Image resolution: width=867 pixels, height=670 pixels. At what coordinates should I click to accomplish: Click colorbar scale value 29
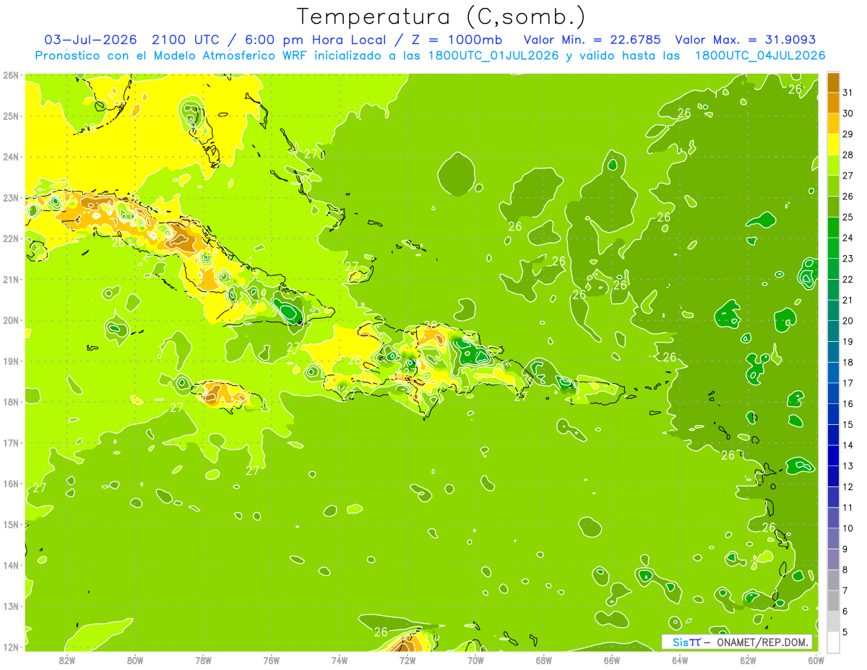click(x=847, y=134)
